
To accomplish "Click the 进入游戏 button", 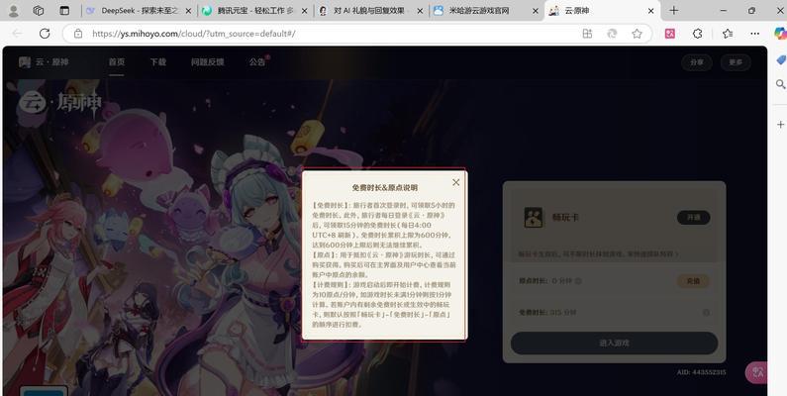I will [x=615, y=343].
